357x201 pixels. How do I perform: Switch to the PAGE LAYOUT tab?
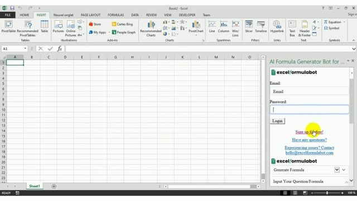point(90,15)
